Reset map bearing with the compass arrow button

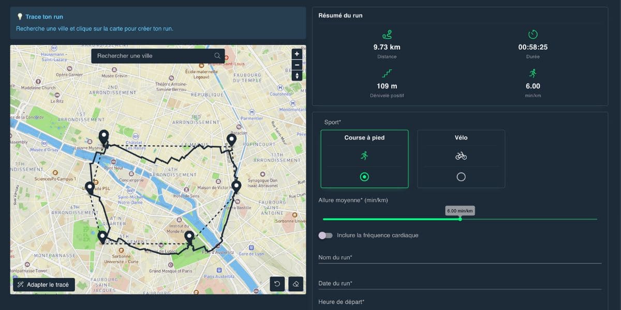(297, 75)
